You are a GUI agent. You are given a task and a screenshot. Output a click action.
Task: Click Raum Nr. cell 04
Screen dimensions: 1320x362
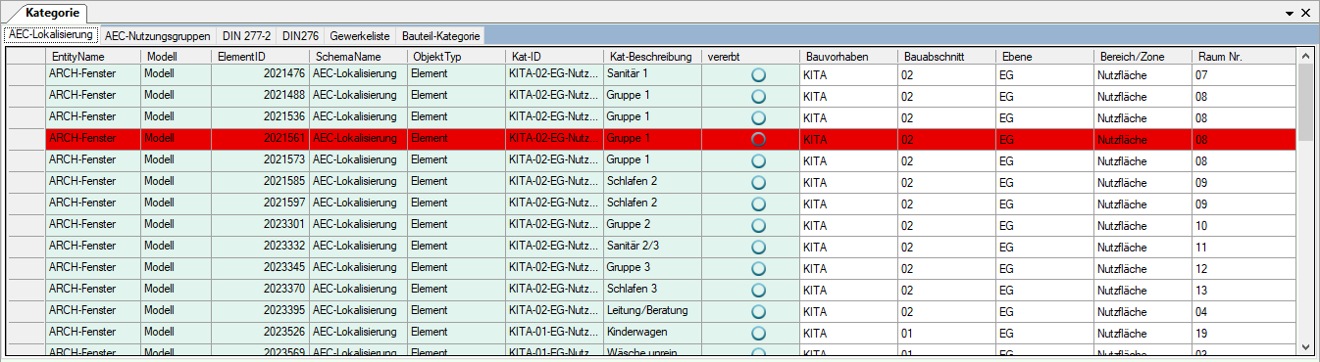[x=1244, y=311]
